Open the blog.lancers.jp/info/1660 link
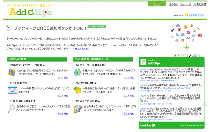 coord(176,88)
